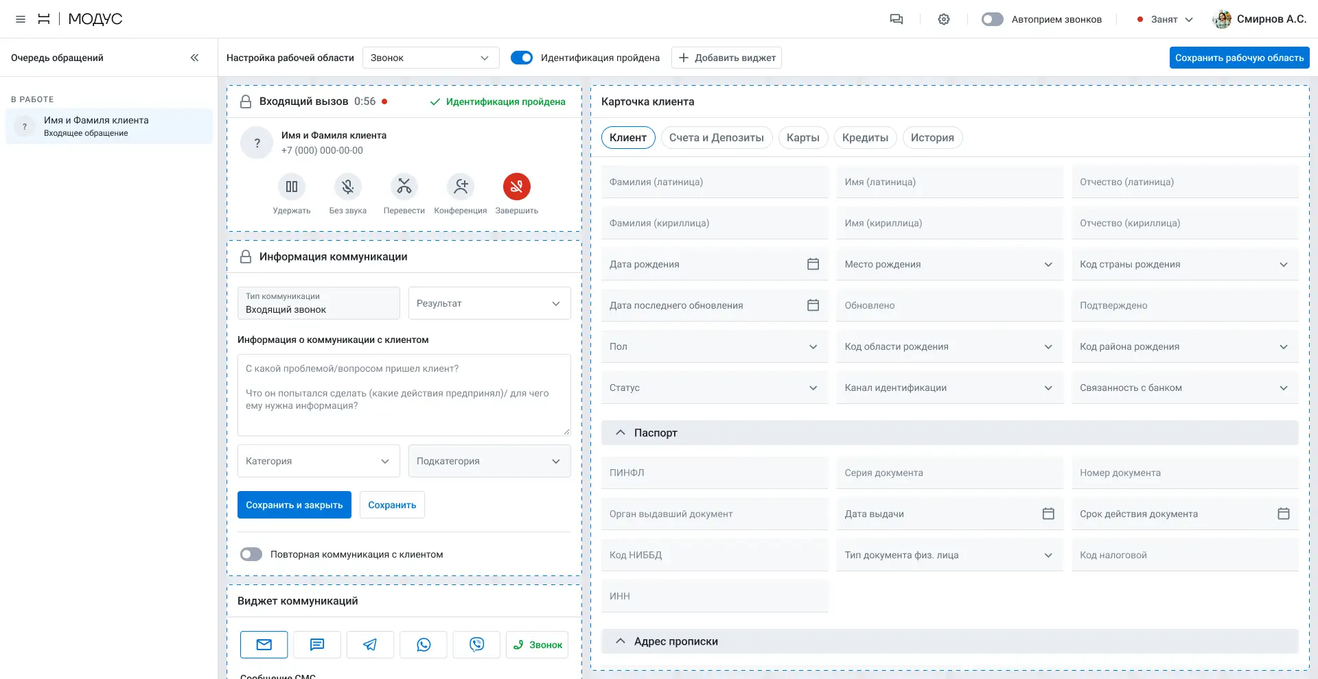Open the Категория dropdown
This screenshot has width=1318, height=679.
click(x=319, y=461)
